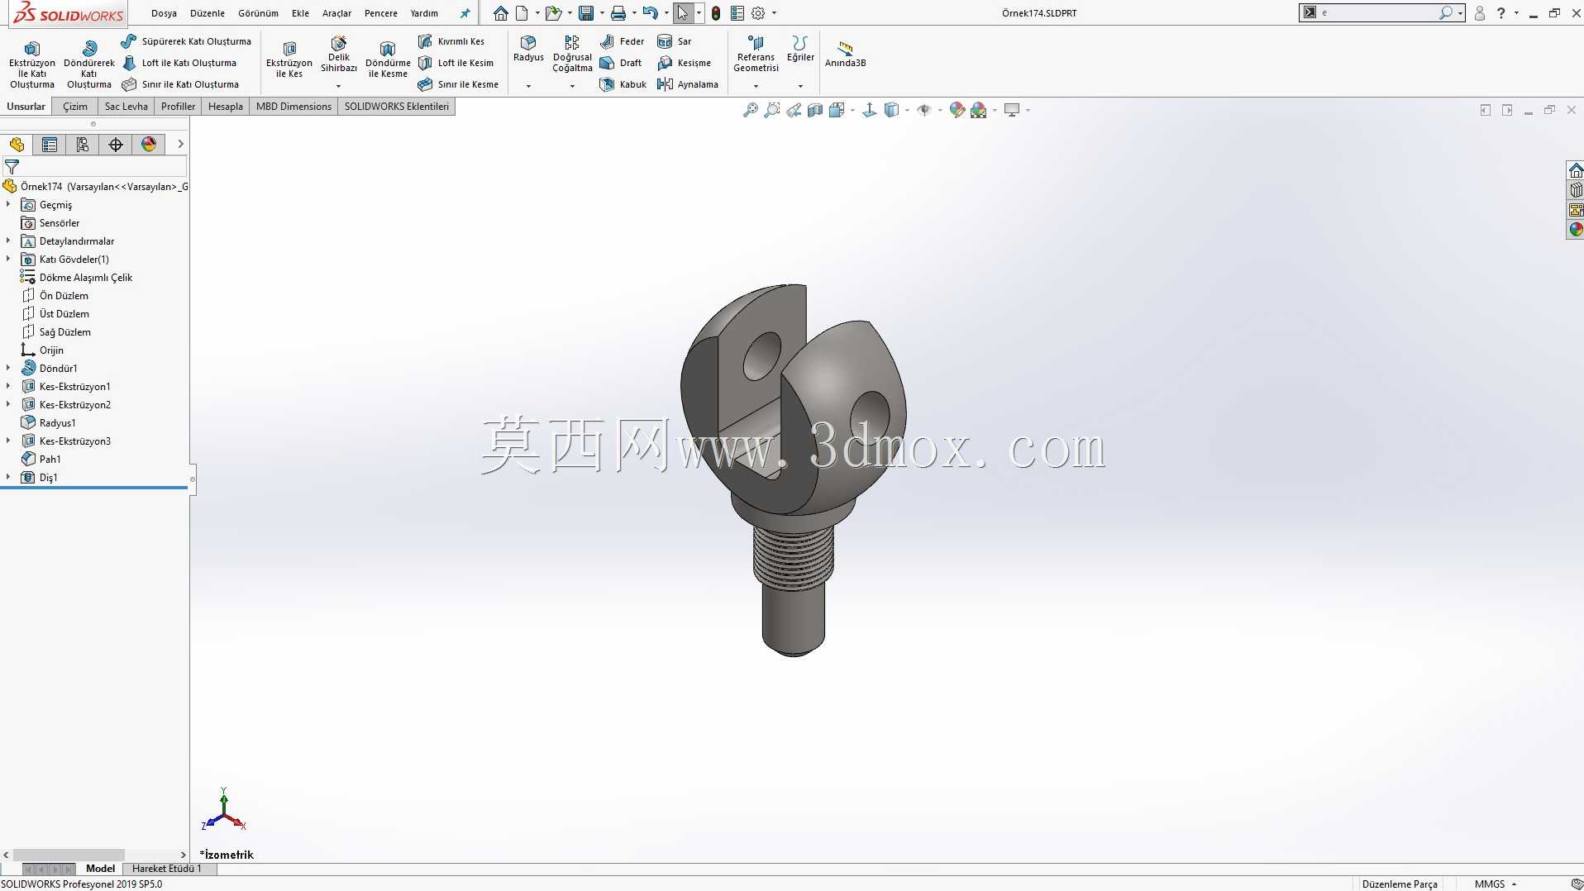Select Sınır ile Kesme tool
This screenshot has width=1584, height=891.
coord(458,84)
